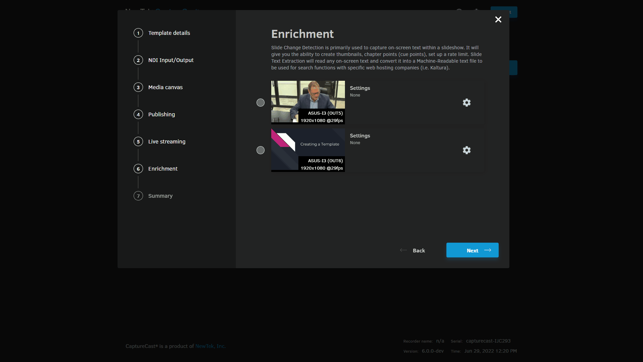This screenshot has height=362, width=643.
Task: Select radio button for OUT6 source
Action: click(x=260, y=150)
